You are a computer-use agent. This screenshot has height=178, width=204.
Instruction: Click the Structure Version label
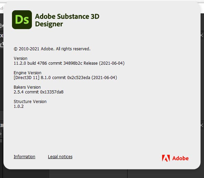pyautogui.click(x=30, y=101)
